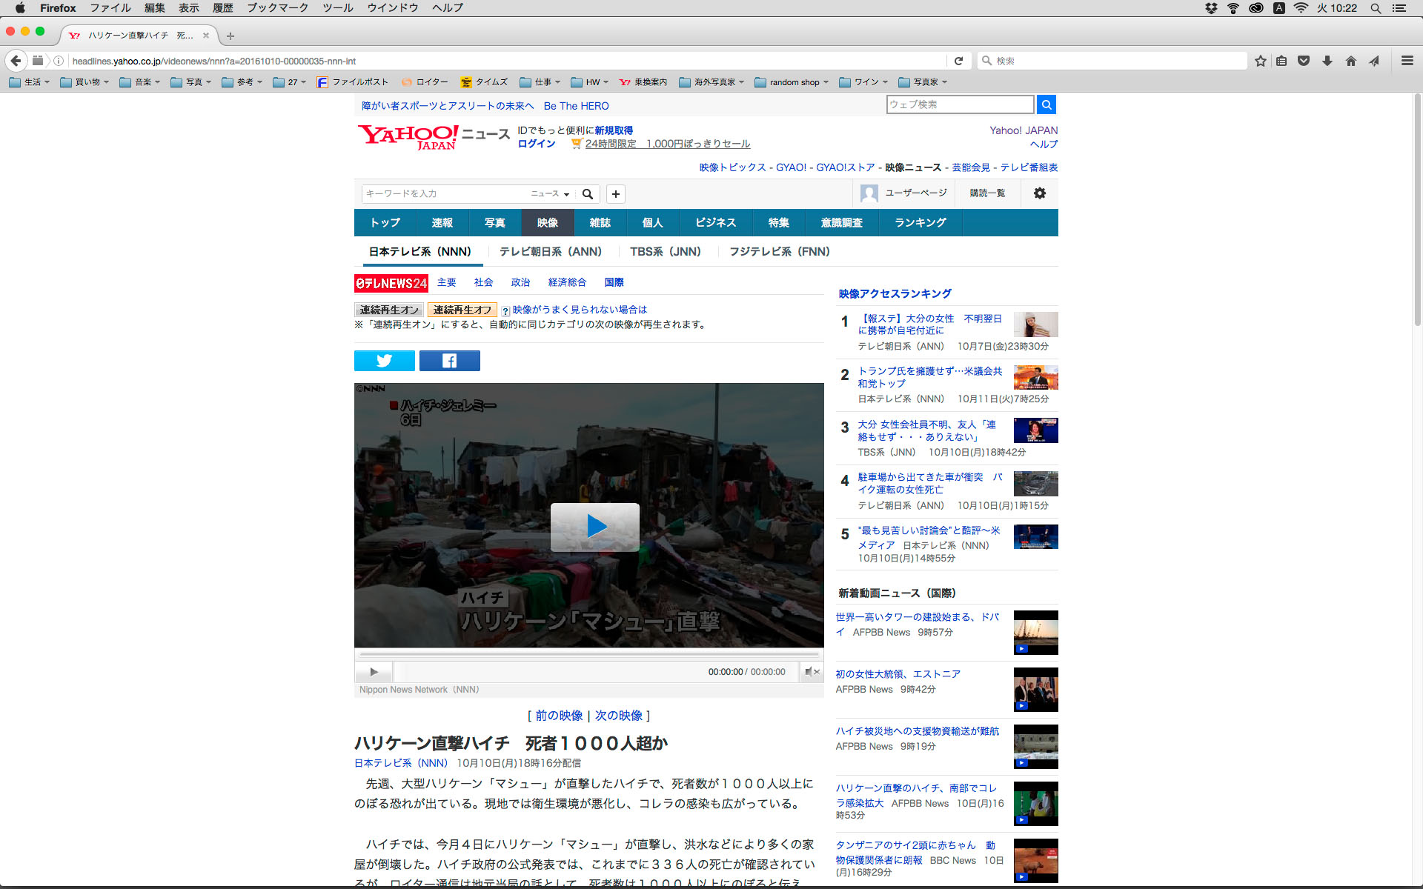Viewport: 1423px width, 889px height.
Task: Click the blue web search magnifier button
Action: [x=1046, y=105]
